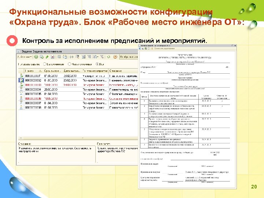Click the green Add new task icon

click(36, 57)
